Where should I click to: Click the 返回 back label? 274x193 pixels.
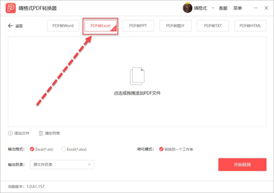(19, 26)
